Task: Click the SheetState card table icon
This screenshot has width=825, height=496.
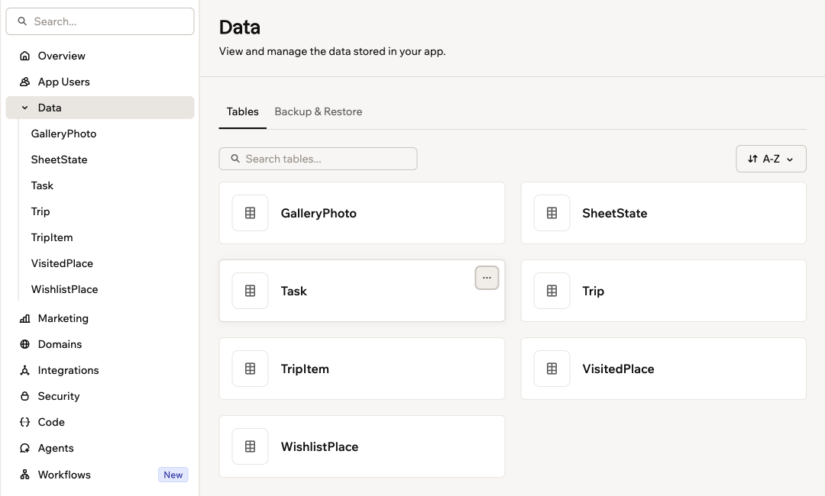Action: [552, 213]
